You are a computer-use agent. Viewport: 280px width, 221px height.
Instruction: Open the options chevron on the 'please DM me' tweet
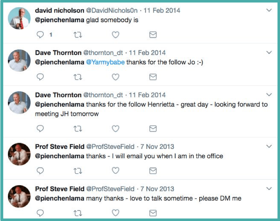(269, 188)
